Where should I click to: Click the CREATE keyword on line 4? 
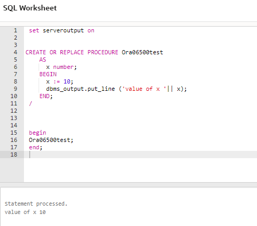36,52
